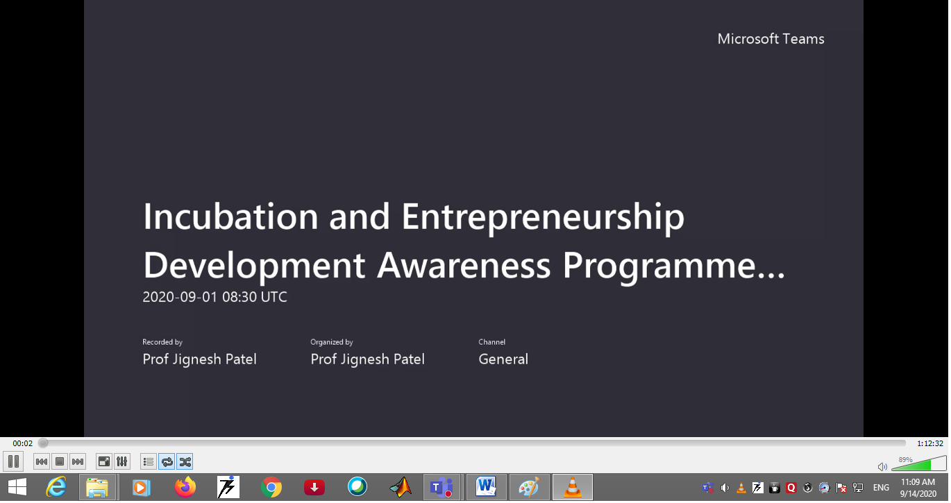Open the extended settings equalizer panel
This screenshot has width=951, height=503.
(121, 461)
